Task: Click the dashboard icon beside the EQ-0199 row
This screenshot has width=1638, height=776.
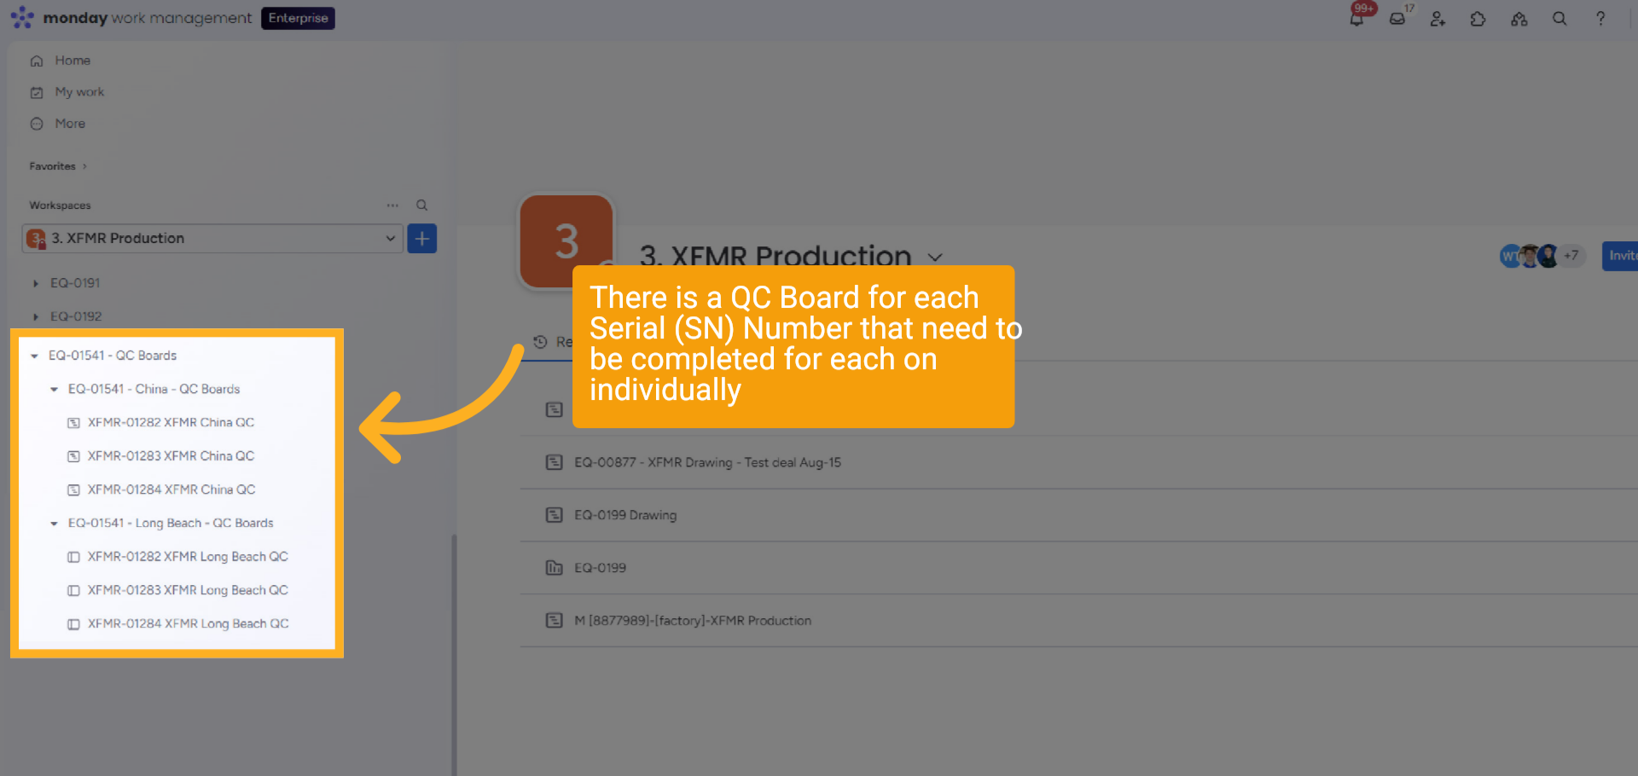Action: [x=555, y=568]
